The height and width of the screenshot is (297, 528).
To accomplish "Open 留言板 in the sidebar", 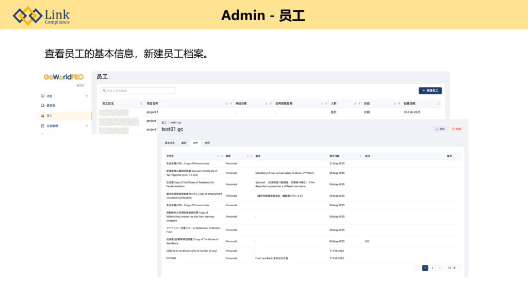I will pos(50,106).
